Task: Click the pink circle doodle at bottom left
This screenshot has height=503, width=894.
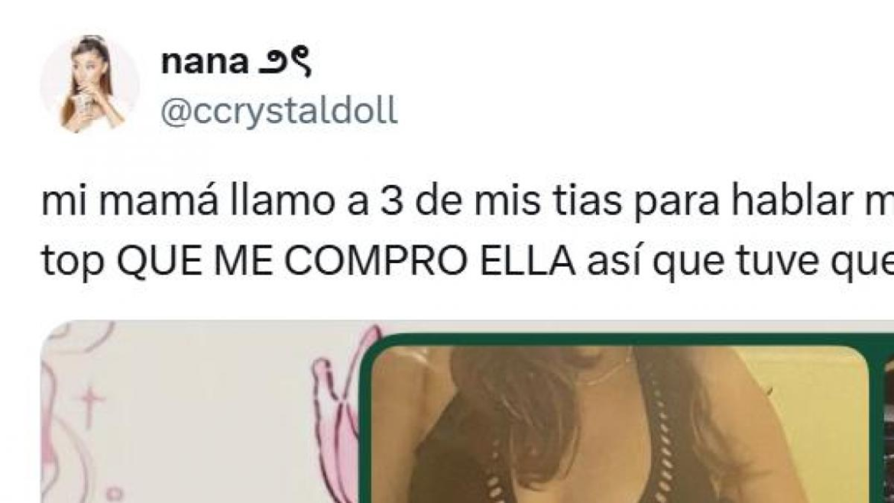Action: point(114,494)
